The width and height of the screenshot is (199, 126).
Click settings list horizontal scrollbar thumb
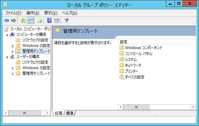[x=136, y=107]
